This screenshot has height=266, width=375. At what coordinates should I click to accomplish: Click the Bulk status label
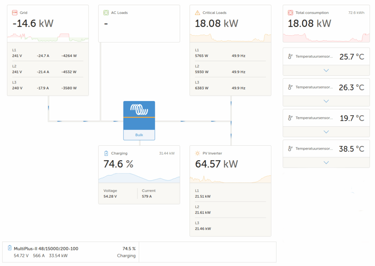[139, 135]
